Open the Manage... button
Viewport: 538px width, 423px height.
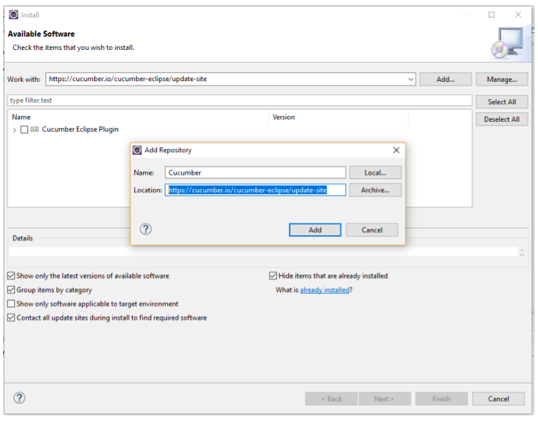point(502,79)
